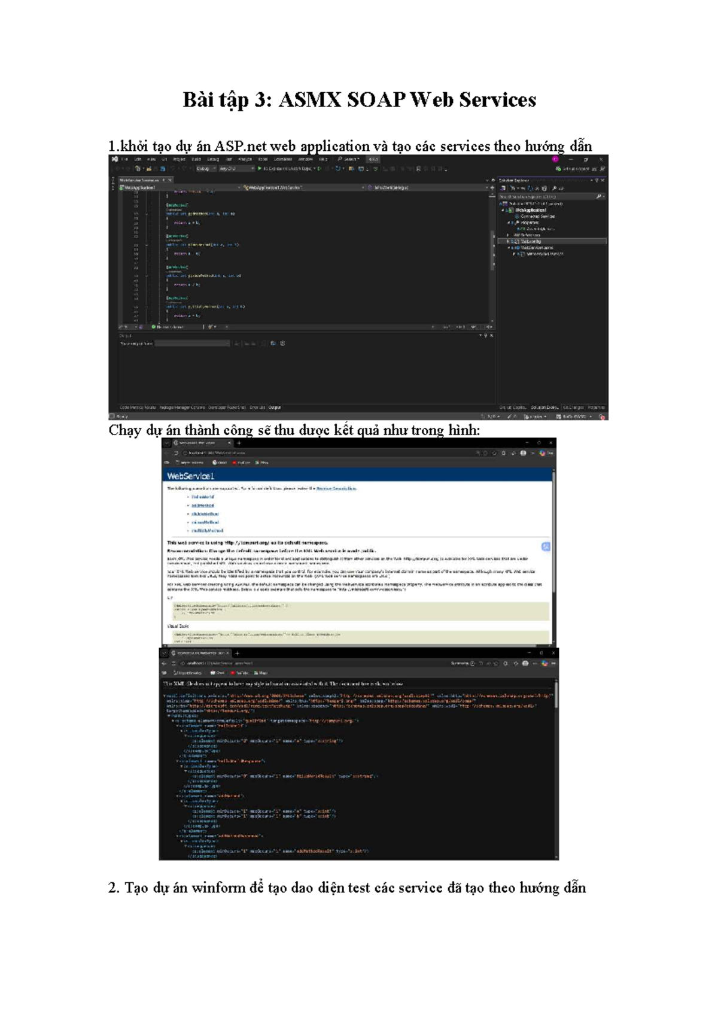Open the HelloWorld member navigation dropdown
This screenshot has height=1015, width=718.
click(427, 187)
